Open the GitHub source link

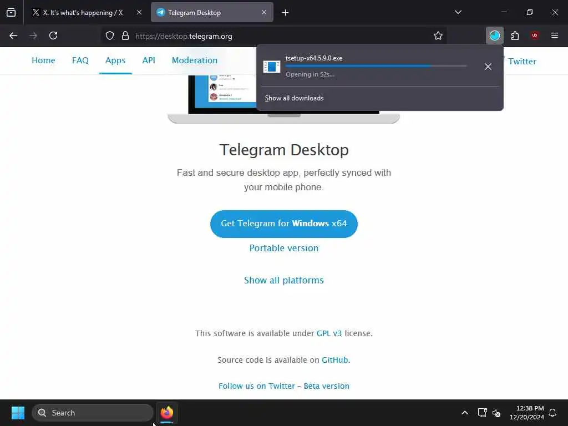tap(335, 360)
